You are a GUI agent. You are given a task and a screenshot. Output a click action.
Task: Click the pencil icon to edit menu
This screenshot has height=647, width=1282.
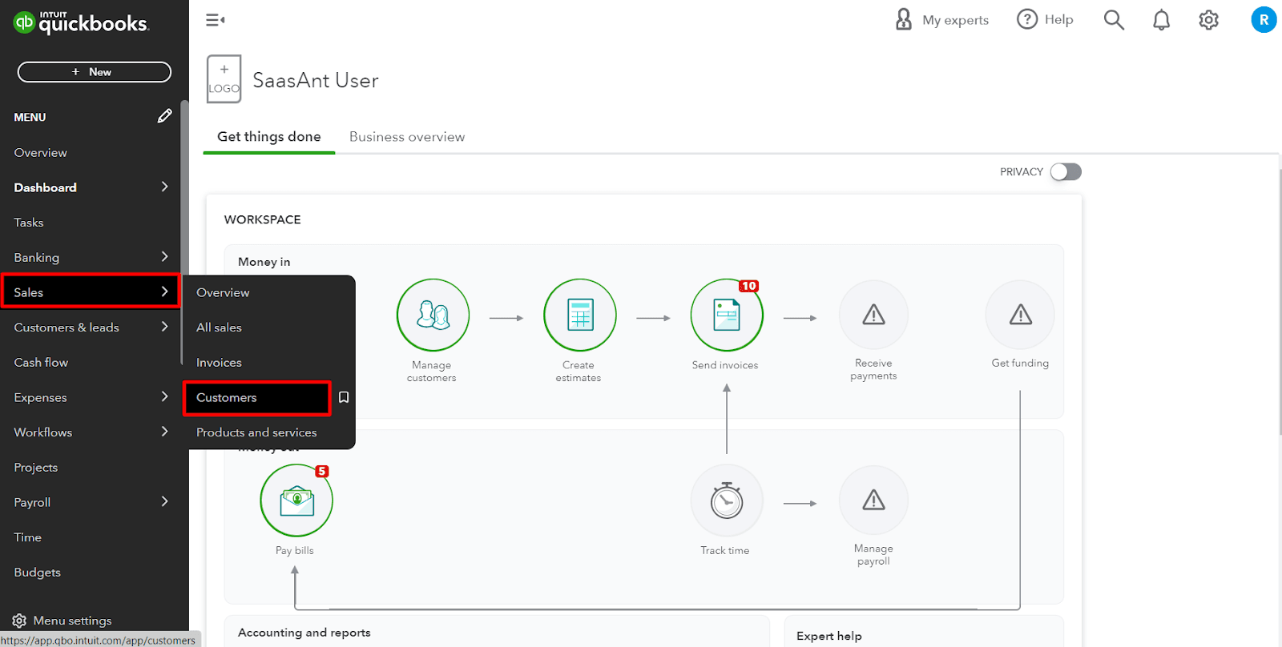coord(164,116)
